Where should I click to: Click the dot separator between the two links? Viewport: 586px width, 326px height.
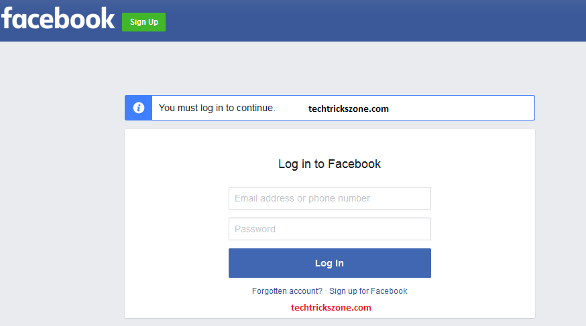[x=326, y=291]
